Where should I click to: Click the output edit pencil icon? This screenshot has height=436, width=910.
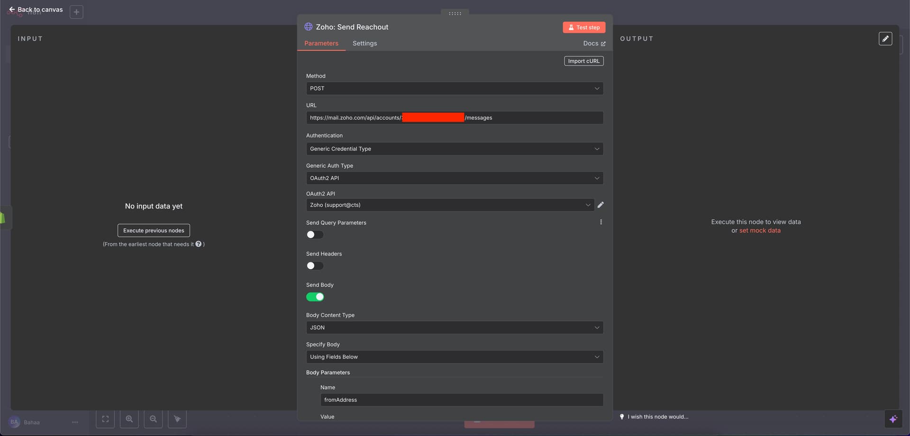pos(885,39)
